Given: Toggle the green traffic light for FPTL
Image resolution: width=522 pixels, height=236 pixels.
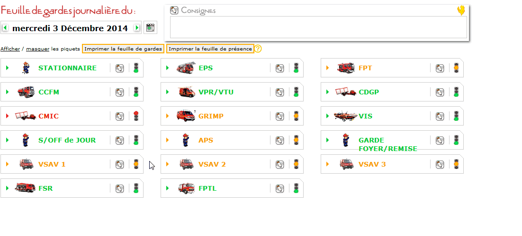Looking at the screenshot, I should click(x=296, y=188).
